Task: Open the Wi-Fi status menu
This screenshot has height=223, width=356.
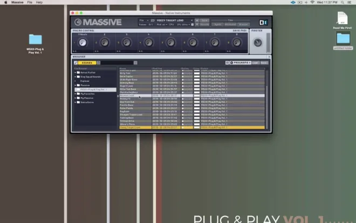Action: pyautogui.click(x=312, y=2)
